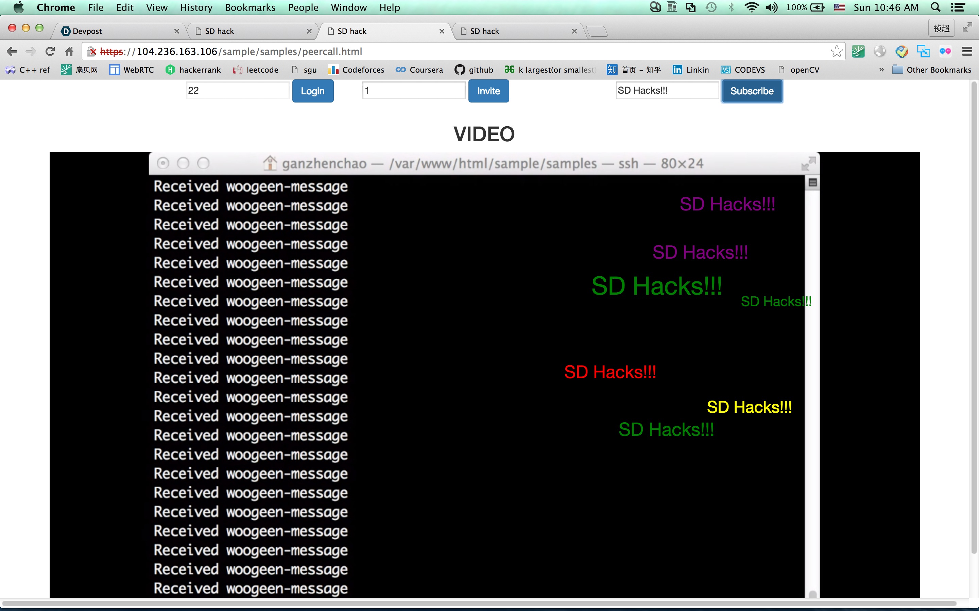Click the browser reload icon

(x=50, y=52)
